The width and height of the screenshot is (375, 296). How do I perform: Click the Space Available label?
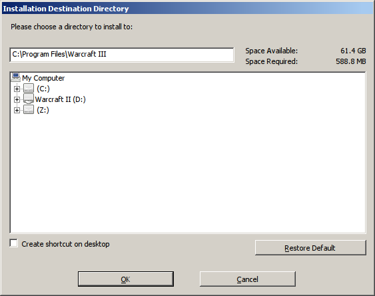[x=272, y=51]
